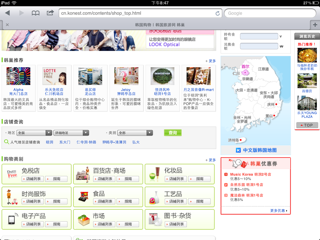Add a new tab with plus button
320x240 pixels.
click(315, 25)
